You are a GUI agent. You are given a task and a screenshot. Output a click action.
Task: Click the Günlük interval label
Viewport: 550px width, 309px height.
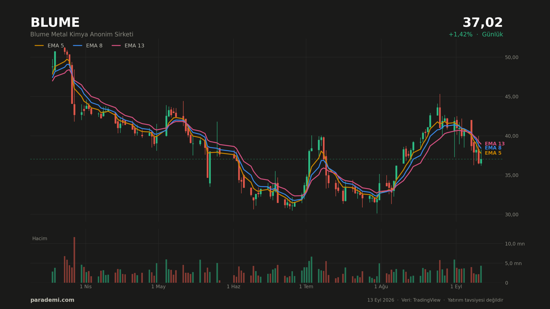tap(493, 35)
